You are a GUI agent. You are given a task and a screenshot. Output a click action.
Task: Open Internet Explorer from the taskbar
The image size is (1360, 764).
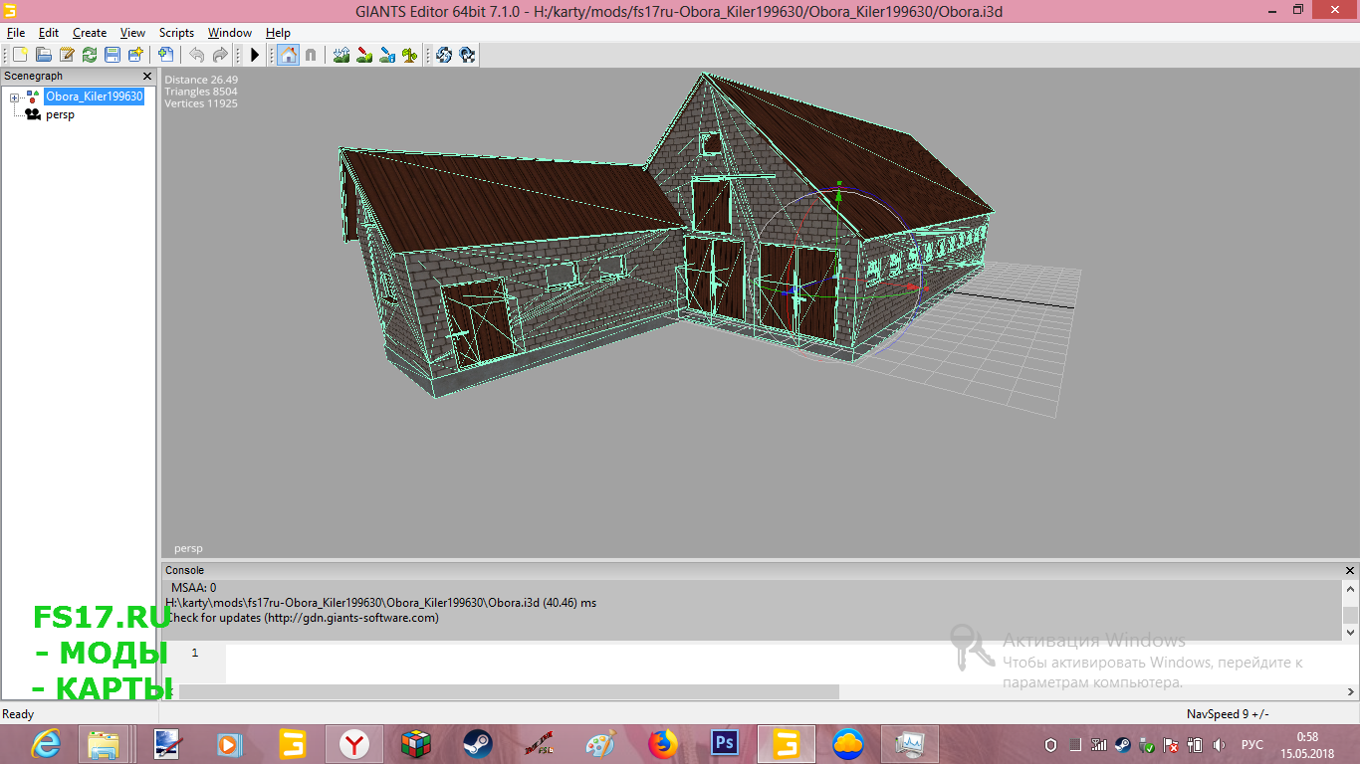(x=46, y=744)
